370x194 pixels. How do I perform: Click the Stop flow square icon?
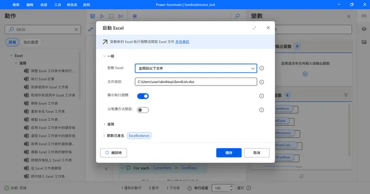point(111,16)
